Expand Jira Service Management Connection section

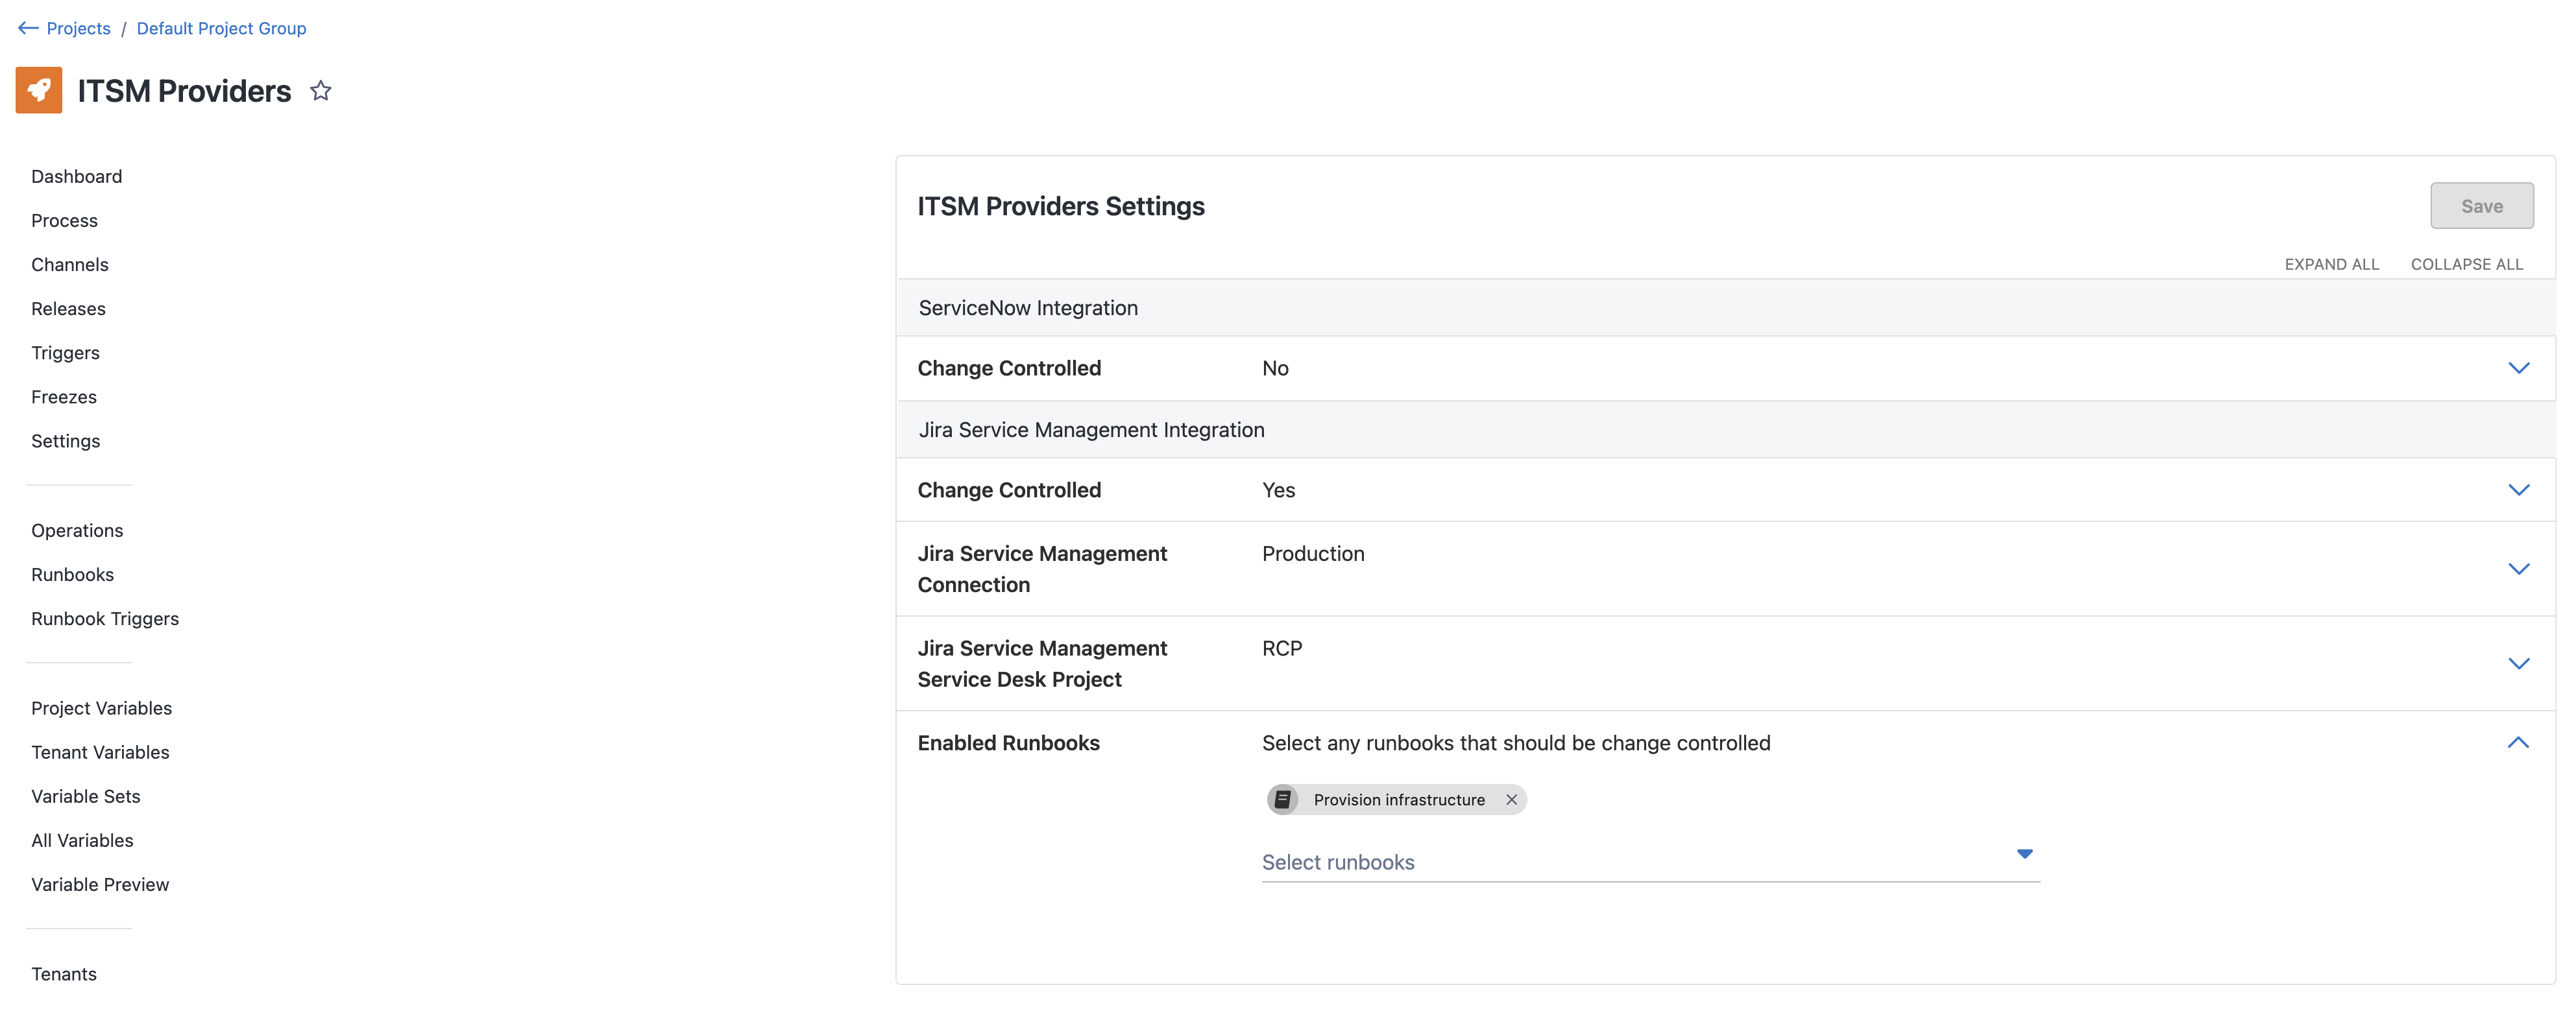click(2518, 569)
